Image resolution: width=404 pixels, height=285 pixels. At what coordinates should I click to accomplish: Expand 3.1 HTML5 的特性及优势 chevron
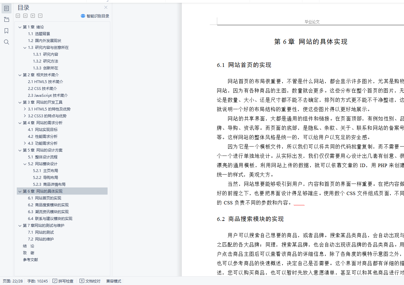[x=25, y=109]
